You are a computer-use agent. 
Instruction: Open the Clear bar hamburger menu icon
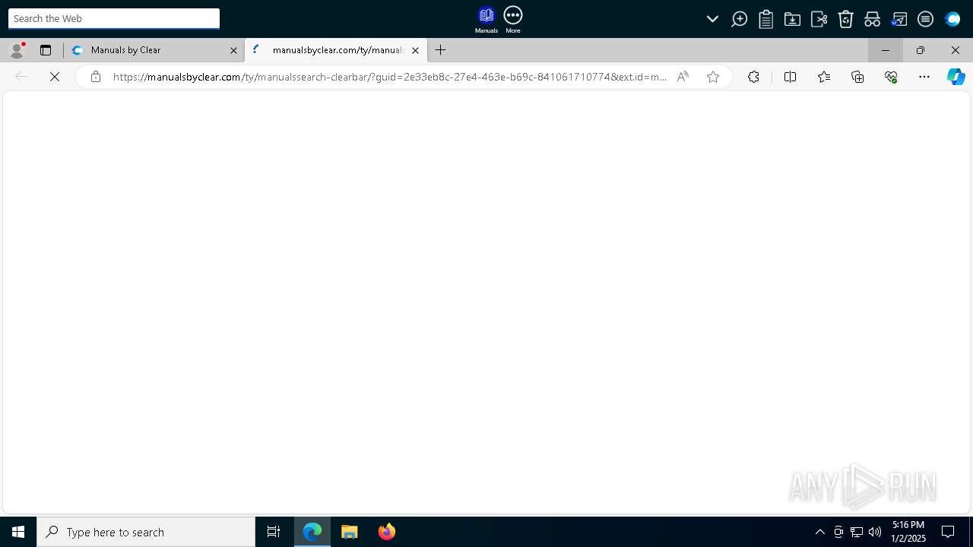coord(925,19)
